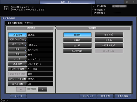The image size is (137, 102).
Task: Select the 用紙種類 setting button
Action: (17, 35)
